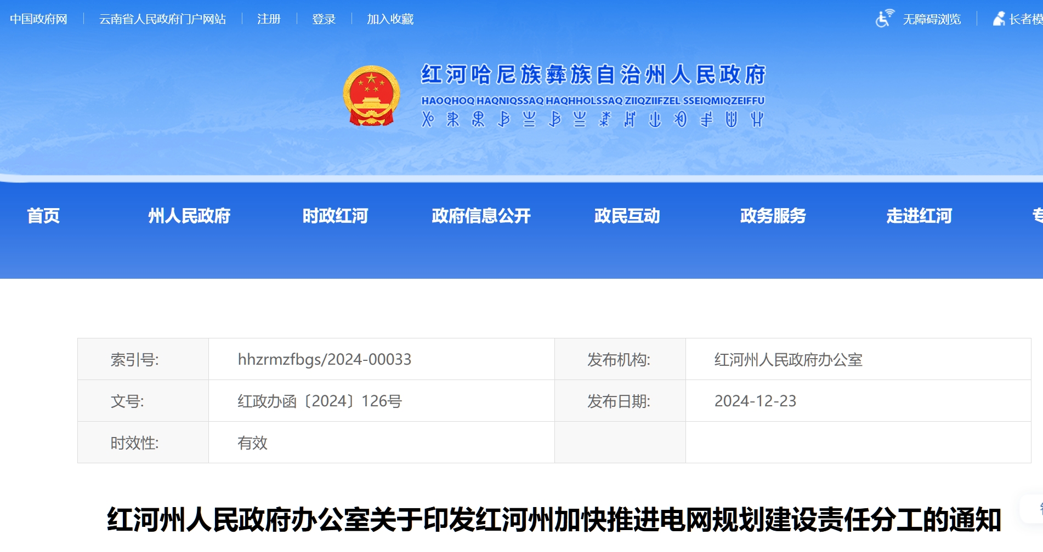Open the 登录 login link
The height and width of the screenshot is (552, 1043).
click(x=324, y=19)
